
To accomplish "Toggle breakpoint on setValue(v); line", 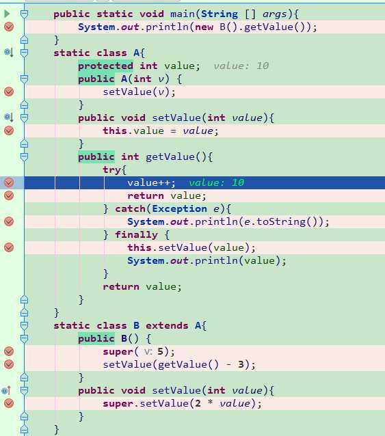I will pyautogui.click(x=9, y=92).
